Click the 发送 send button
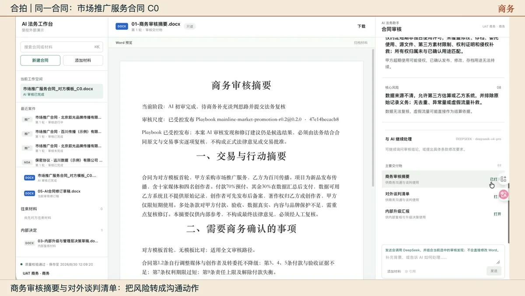 click(x=494, y=271)
